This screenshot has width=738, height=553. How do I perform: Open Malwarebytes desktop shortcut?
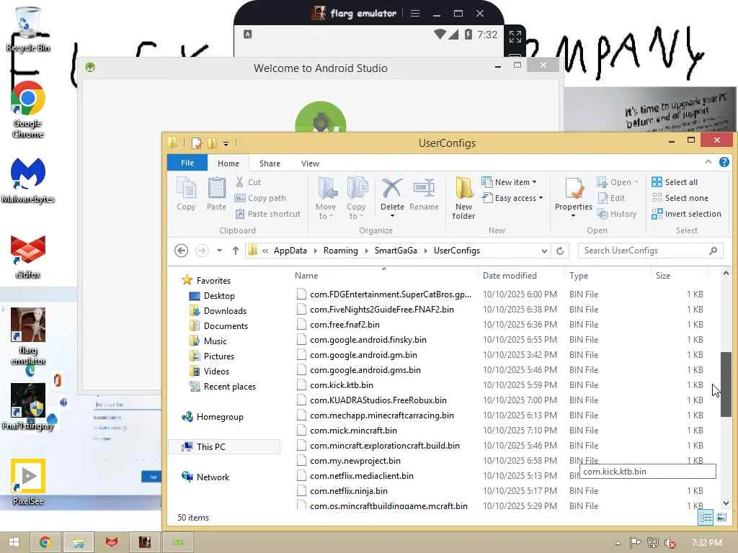pos(28,180)
